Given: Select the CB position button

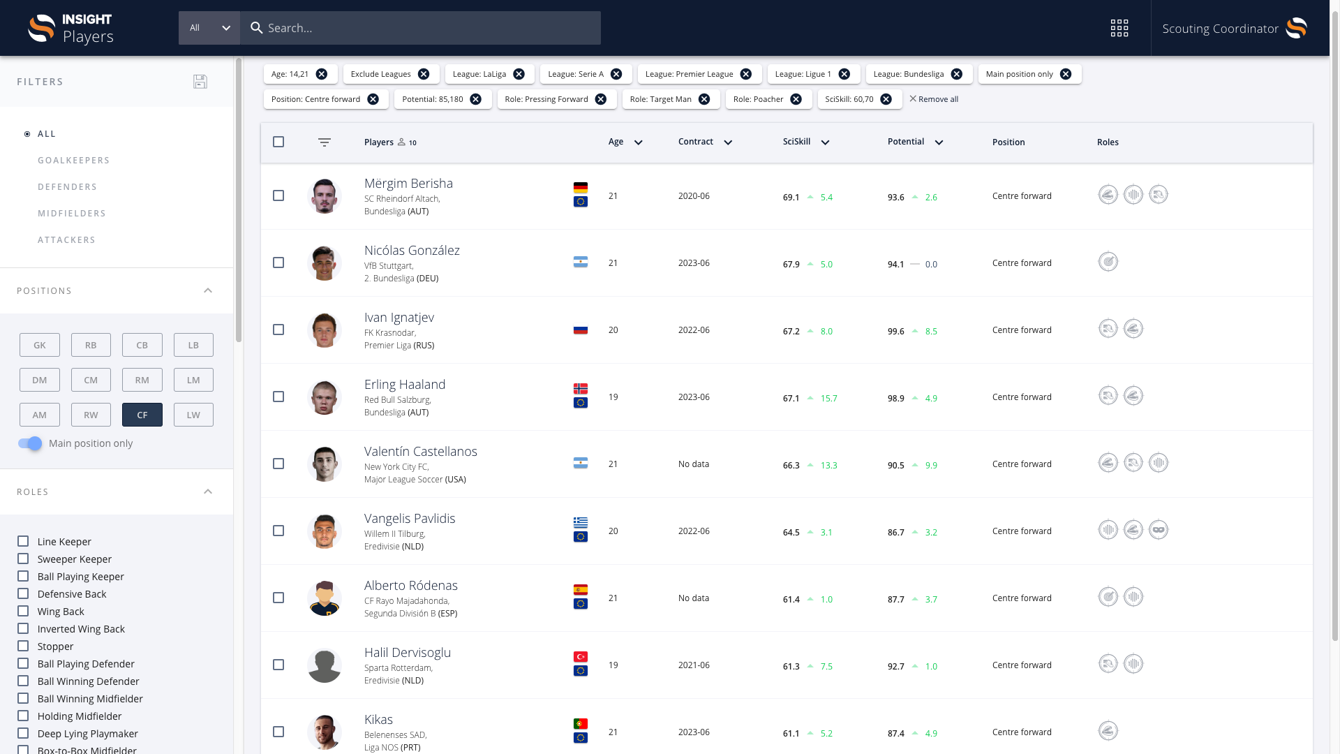Looking at the screenshot, I should 142,345.
